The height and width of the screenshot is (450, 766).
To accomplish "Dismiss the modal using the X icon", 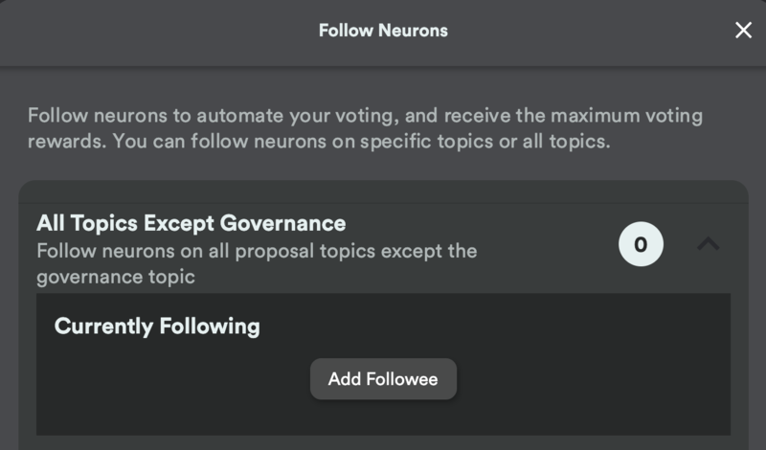I will click(743, 31).
